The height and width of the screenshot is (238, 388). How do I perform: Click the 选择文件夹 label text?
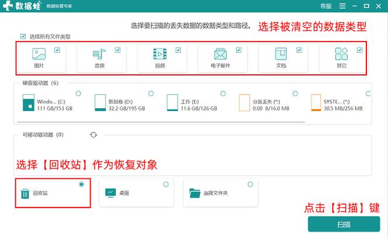pyautogui.click(x=216, y=193)
